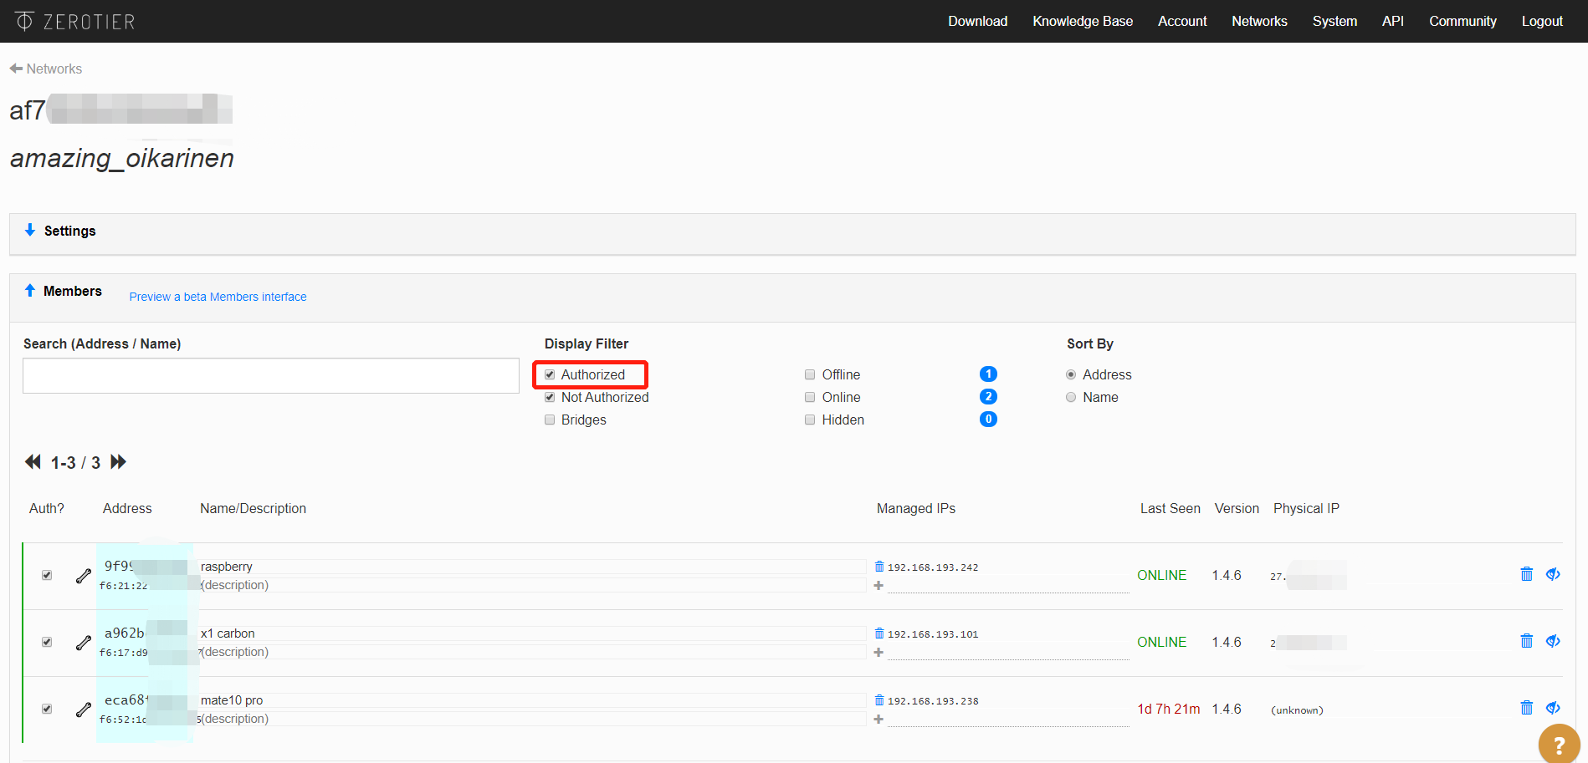Open wrench settings for mate10 pro member
The width and height of the screenshot is (1588, 763).
[84, 710]
